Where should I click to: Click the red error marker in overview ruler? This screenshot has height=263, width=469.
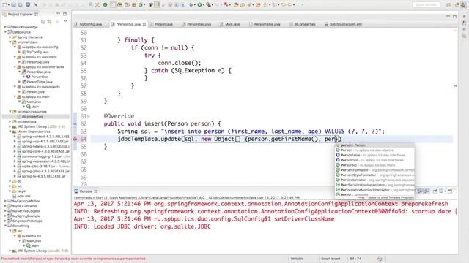455,86
